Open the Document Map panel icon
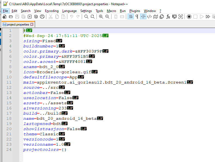 tap(156, 17)
